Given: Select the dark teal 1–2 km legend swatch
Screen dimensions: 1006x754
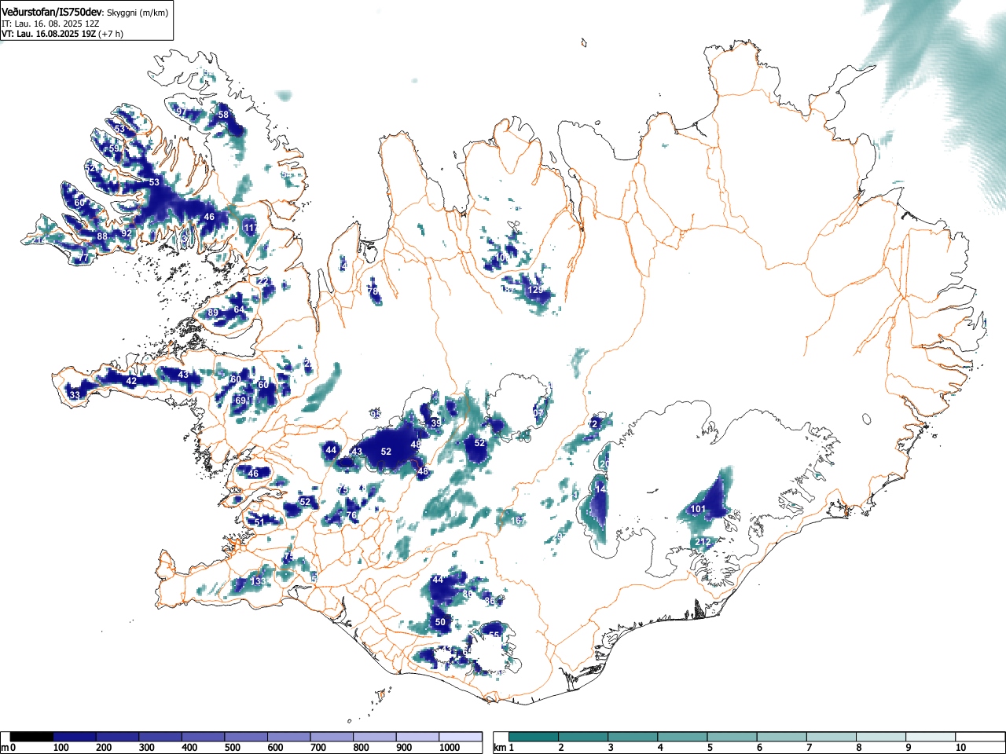Looking at the screenshot, I should point(534,737).
